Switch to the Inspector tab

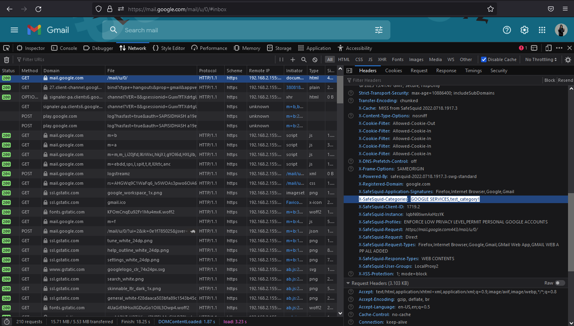pos(31,48)
